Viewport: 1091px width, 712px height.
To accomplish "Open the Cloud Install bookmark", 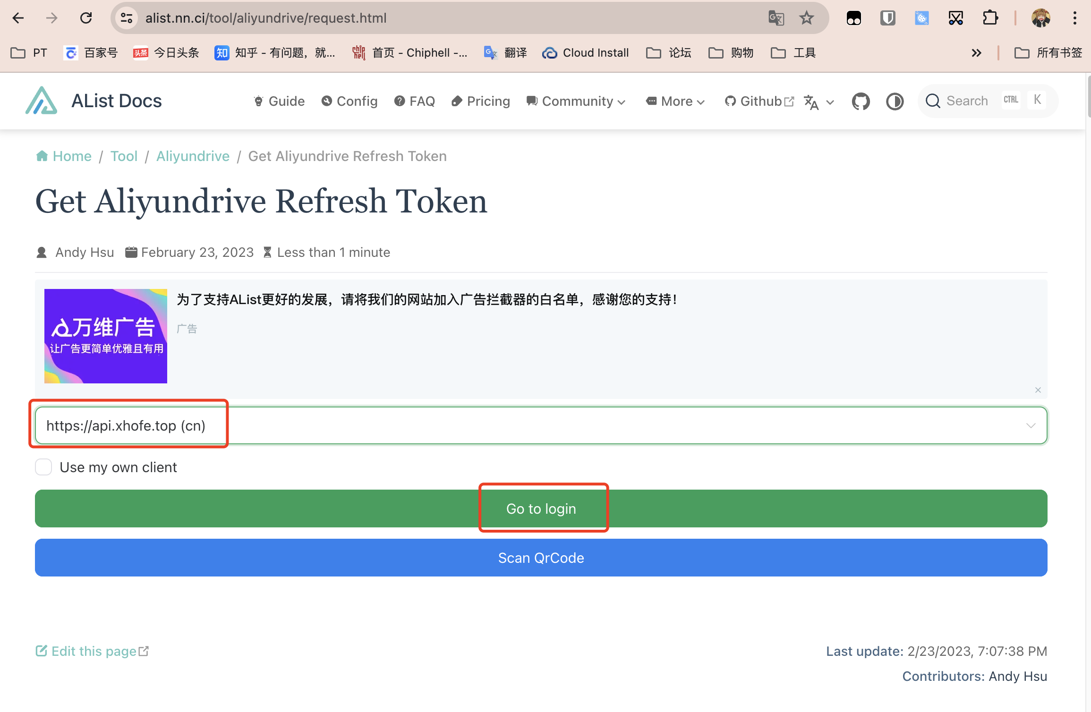I will [x=586, y=52].
